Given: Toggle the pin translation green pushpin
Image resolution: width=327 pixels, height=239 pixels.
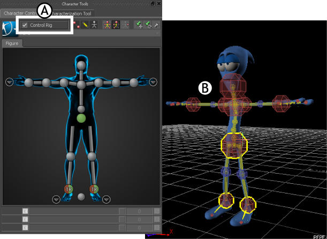Looking at the screenshot, I should (x=139, y=25).
